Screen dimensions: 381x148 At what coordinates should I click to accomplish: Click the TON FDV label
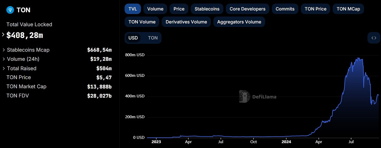[x=18, y=95]
